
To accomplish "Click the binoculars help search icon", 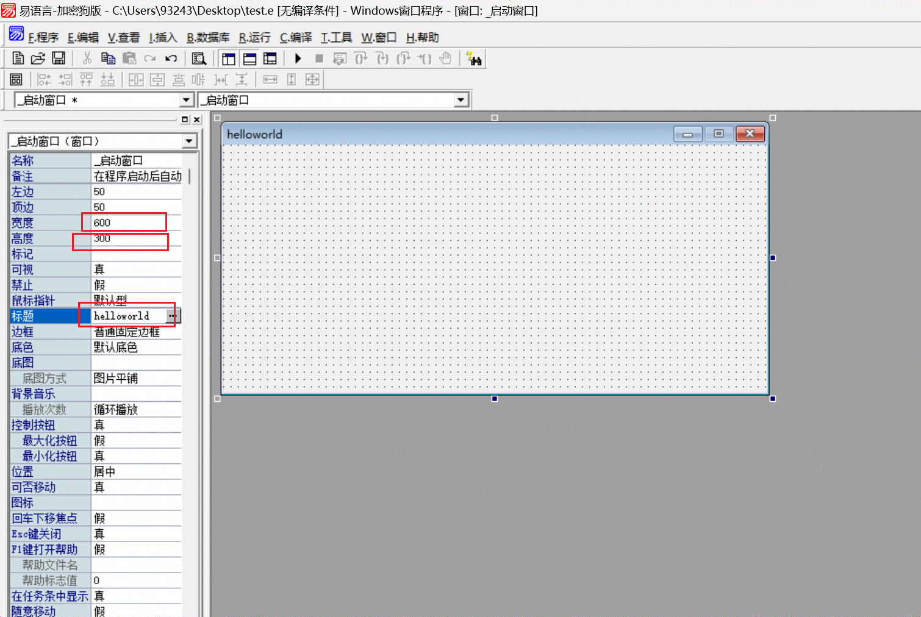I will (474, 59).
